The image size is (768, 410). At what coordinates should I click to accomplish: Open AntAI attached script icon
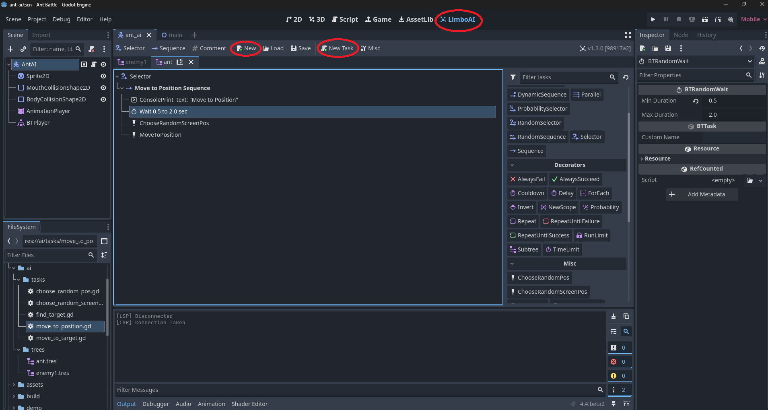94,64
